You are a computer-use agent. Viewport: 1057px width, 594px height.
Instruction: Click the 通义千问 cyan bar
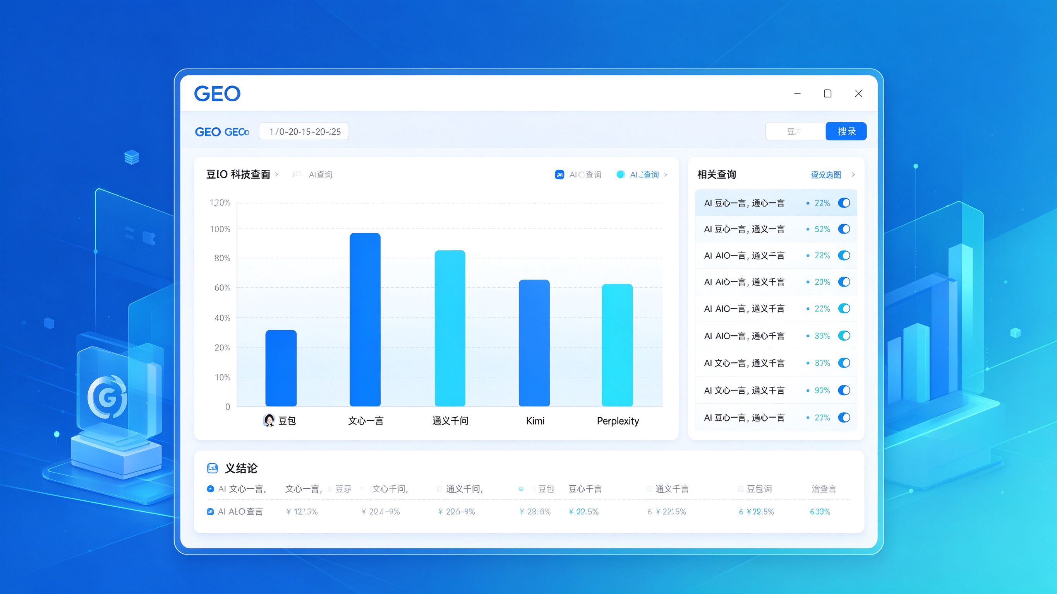pos(450,328)
